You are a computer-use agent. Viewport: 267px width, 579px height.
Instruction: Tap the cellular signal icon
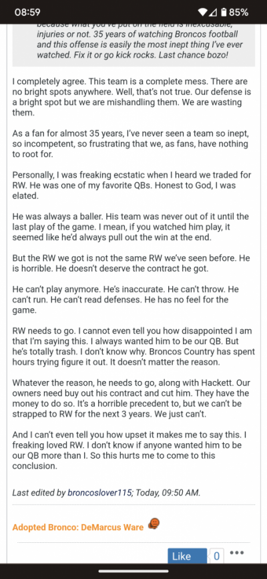[213, 12]
